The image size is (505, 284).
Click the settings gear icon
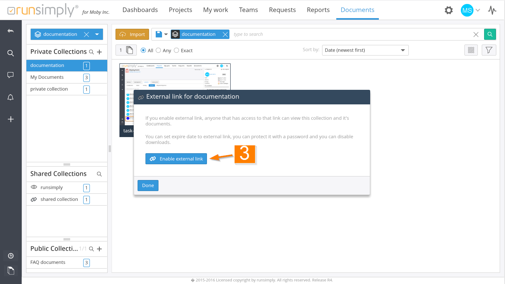click(449, 10)
